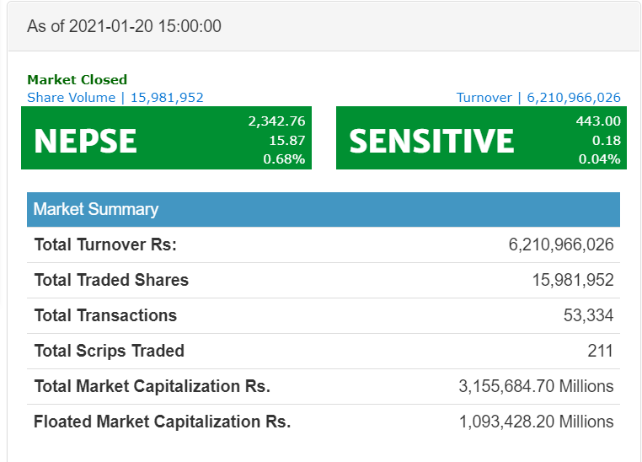Viewport: 642px width, 462px height.
Task: Click the Market Closed status text
Action: (x=77, y=80)
